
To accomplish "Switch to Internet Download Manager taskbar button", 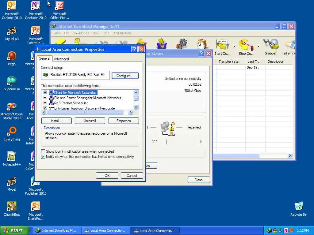I will [x=56, y=230].
